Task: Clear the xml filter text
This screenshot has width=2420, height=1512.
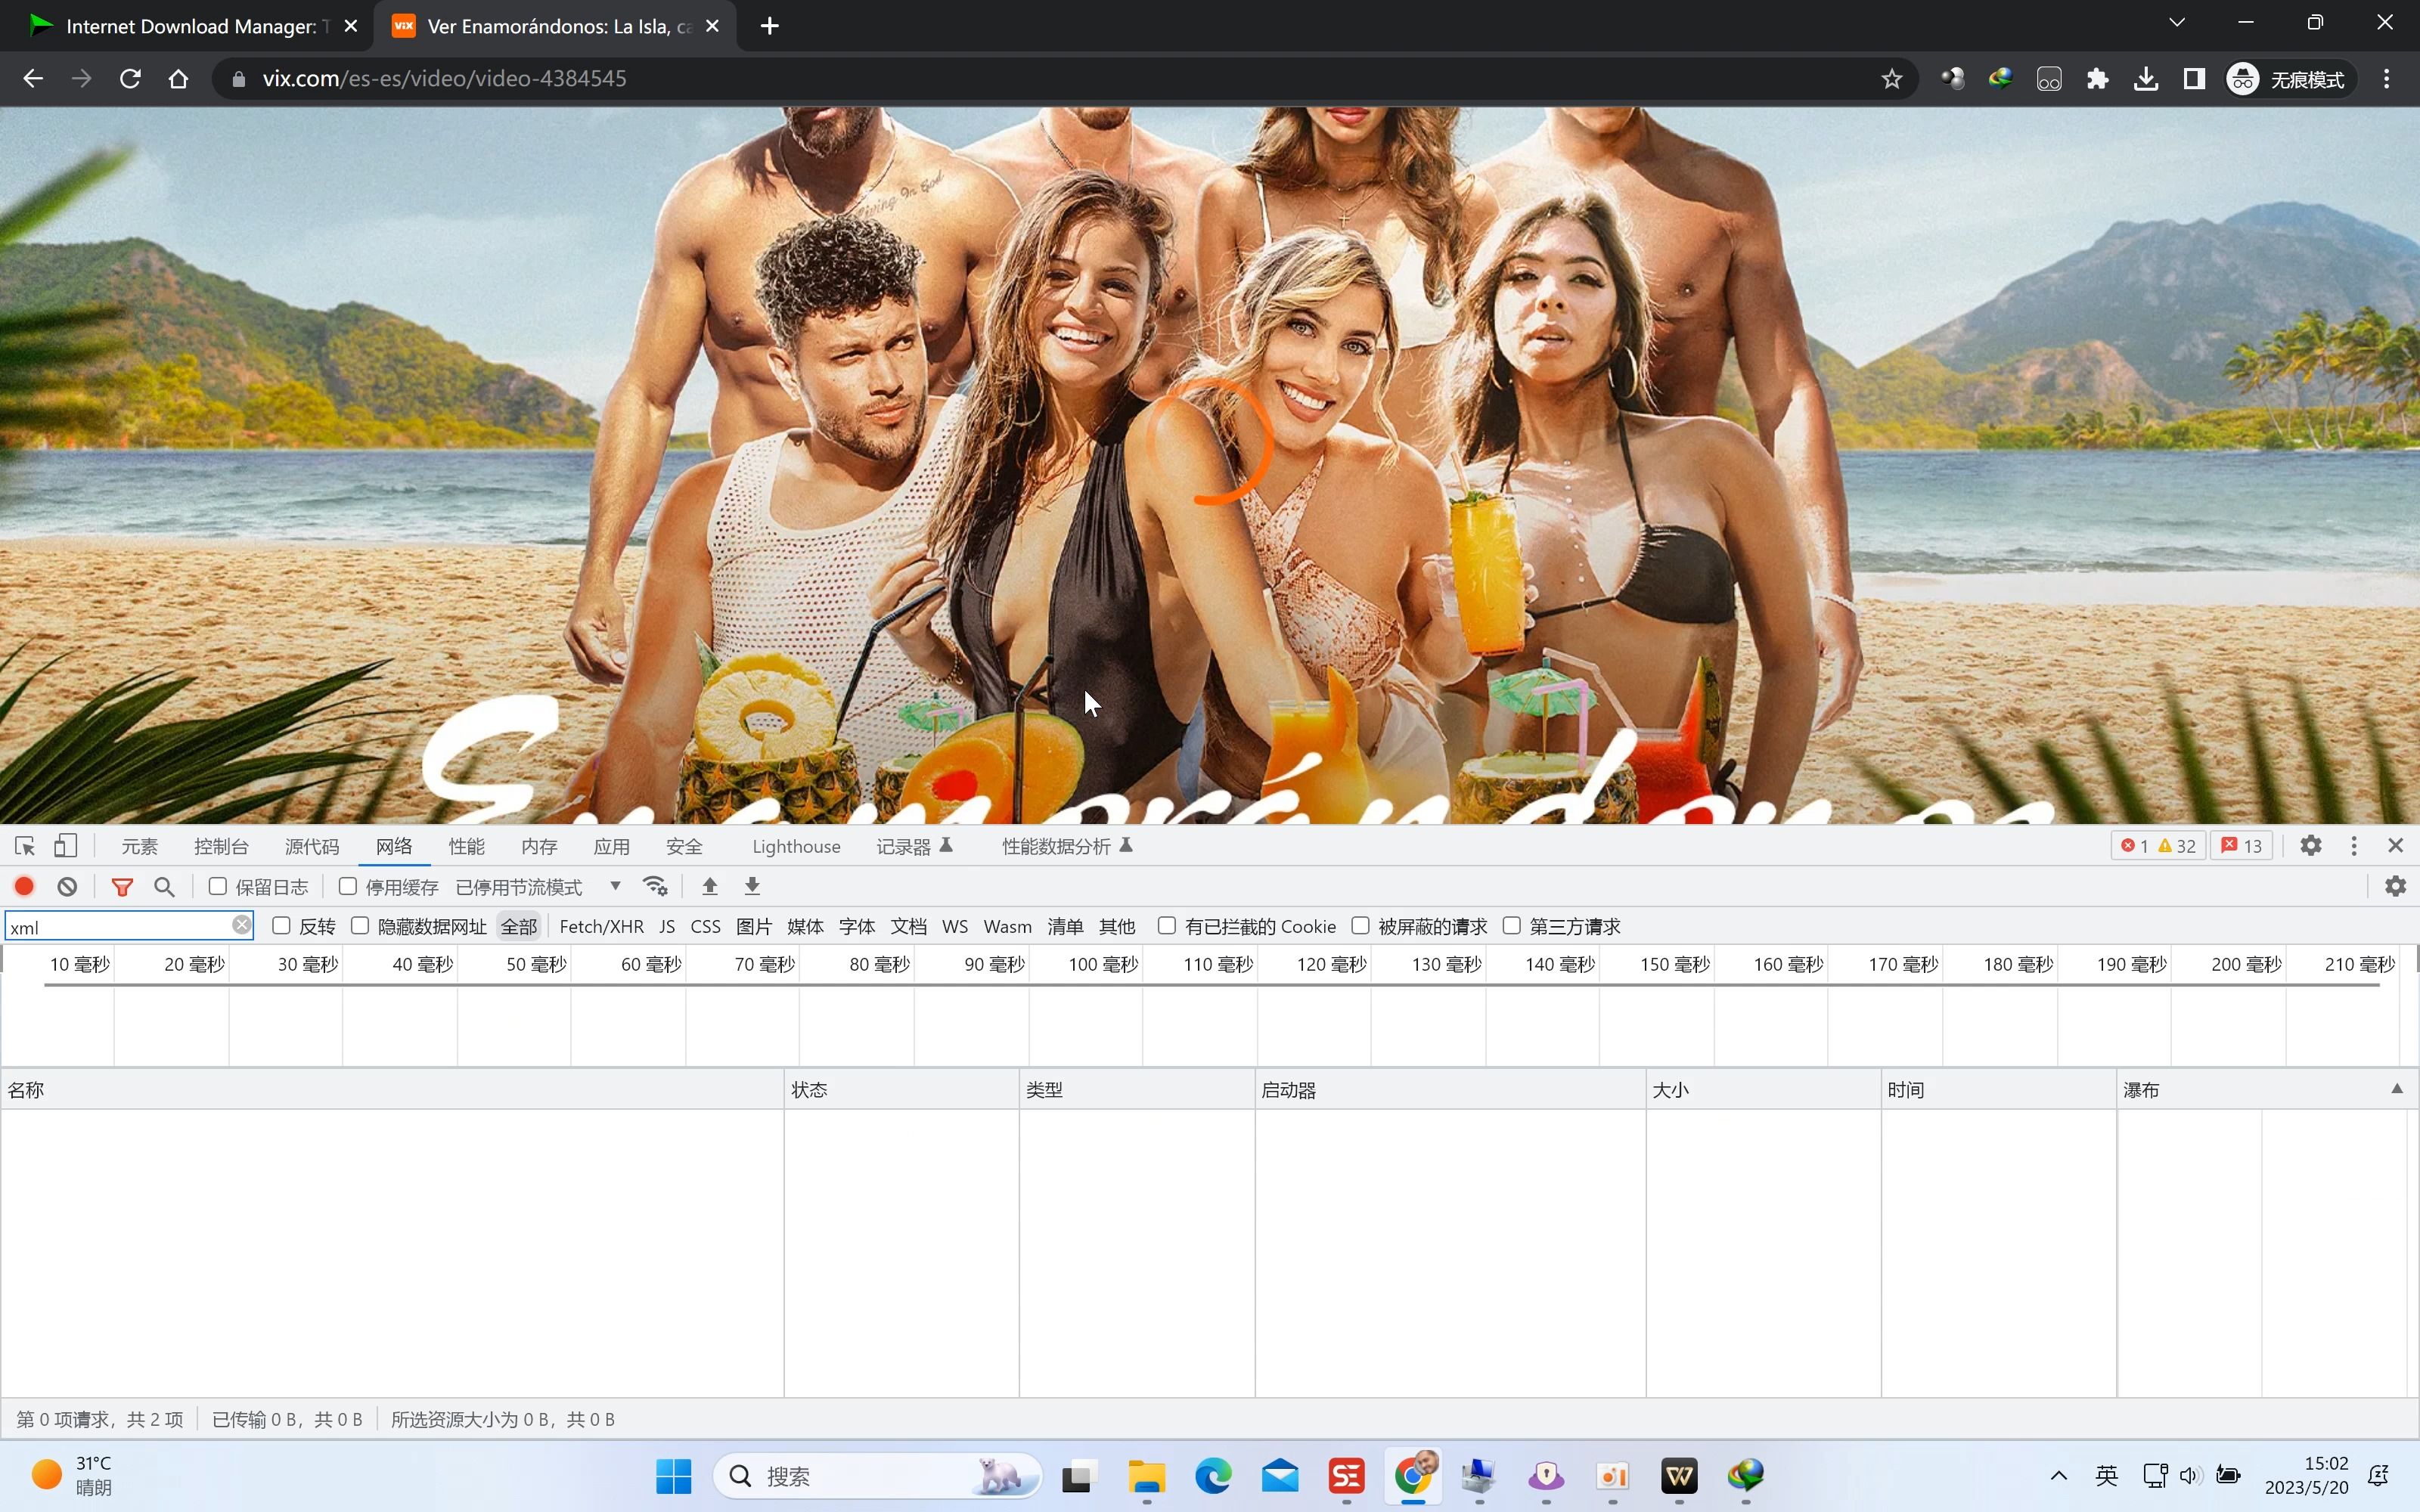Action: [x=241, y=925]
